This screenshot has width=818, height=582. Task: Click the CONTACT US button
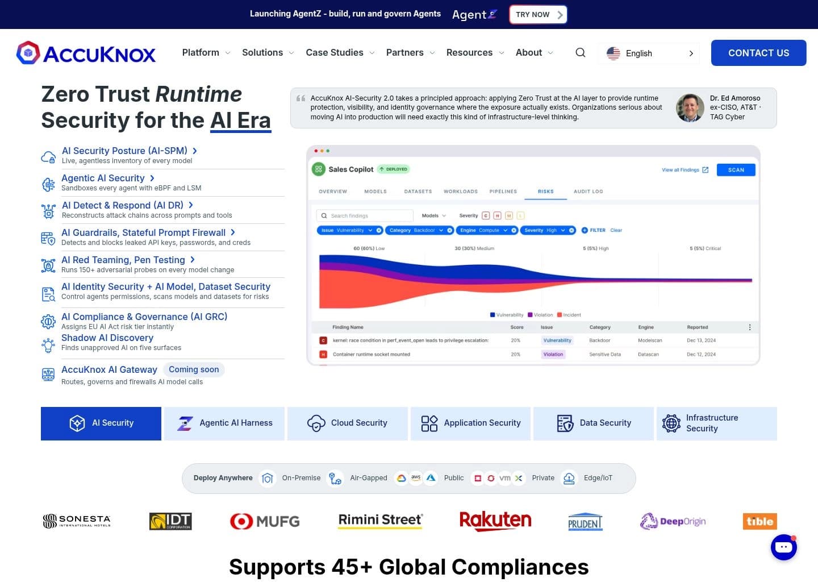(x=759, y=53)
